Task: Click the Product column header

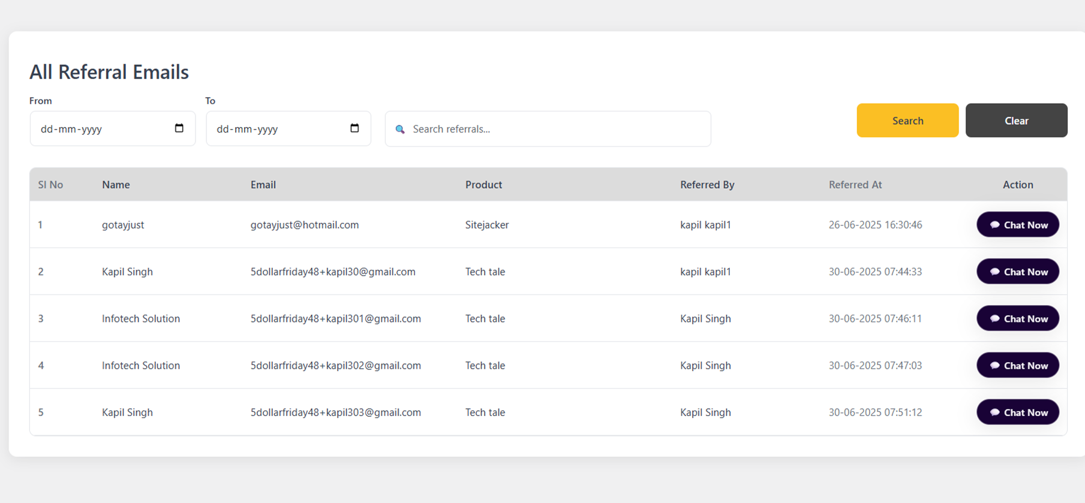Action: tap(483, 185)
